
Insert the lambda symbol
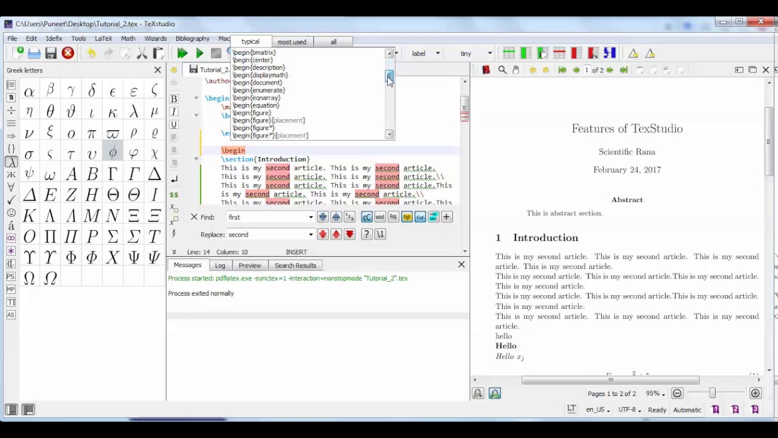134,113
